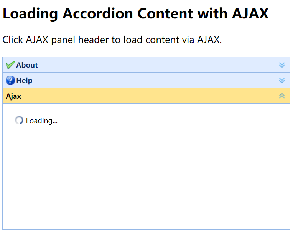The height and width of the screenshot is (233, 308).
Task: Click the green checkmark icon on About header
Action: [10, 65]
